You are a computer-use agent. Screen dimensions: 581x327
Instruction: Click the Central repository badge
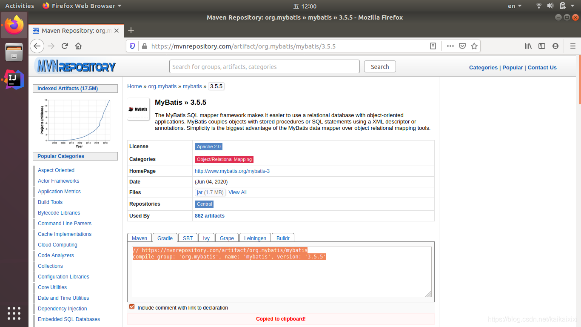(x=204, y=204)
